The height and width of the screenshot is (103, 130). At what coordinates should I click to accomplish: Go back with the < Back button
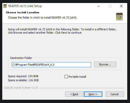tap(74, 94)
